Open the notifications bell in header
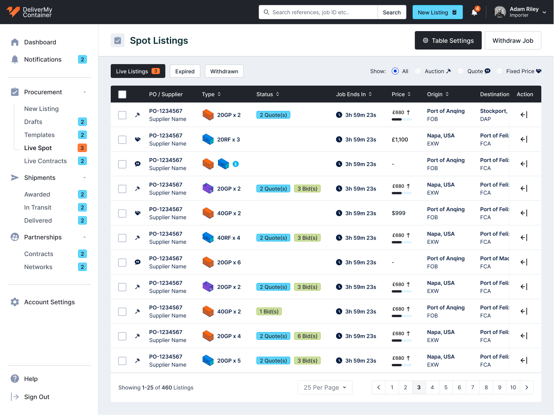The width and height of the screenshot is (554, 415). pyautogui.click(x=474, y=12)
